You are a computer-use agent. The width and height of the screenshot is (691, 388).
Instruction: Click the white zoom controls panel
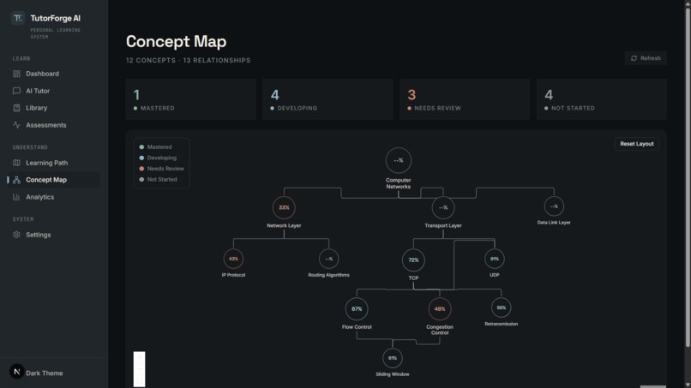pyautogui.click(x=139, y=369)
